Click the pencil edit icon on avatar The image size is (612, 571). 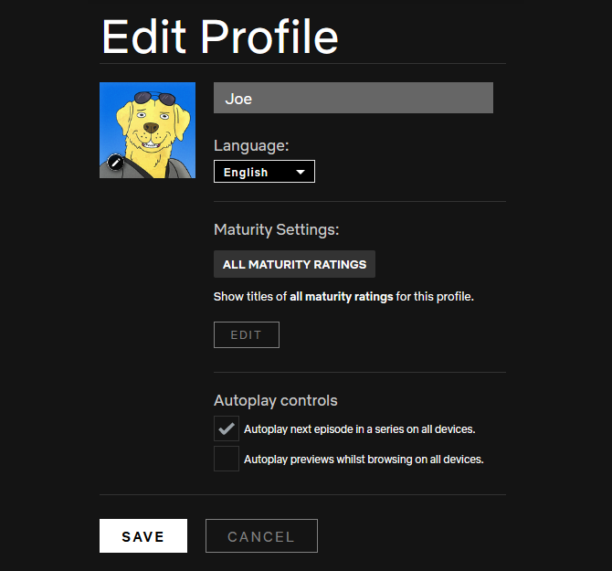point(115,163)
